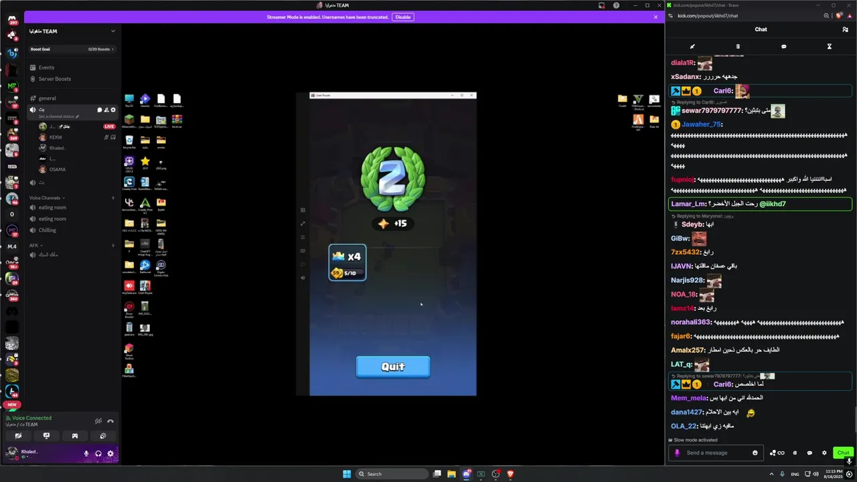
Task: Adjust stream volume speaker icon
Action: 303,278
